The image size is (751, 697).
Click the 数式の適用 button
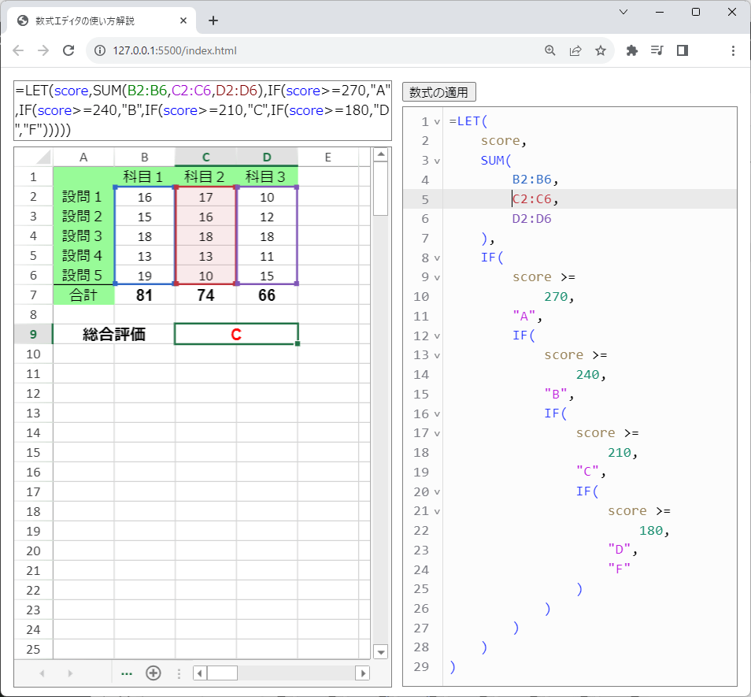coord(438,92)
